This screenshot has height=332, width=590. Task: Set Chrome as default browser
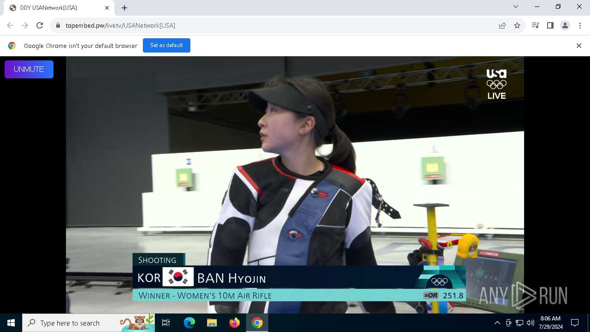[166, 45]
